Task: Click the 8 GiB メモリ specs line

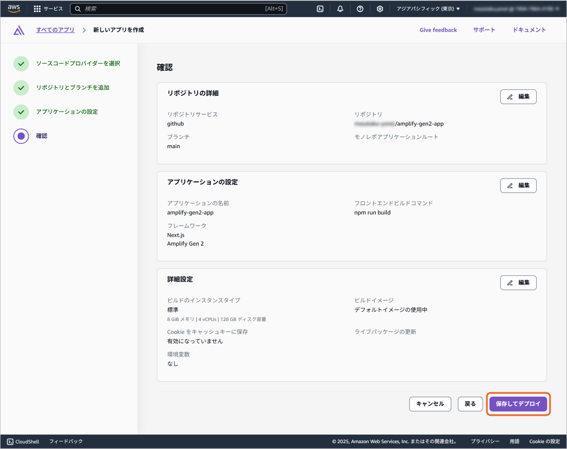Action: (216, 319)
